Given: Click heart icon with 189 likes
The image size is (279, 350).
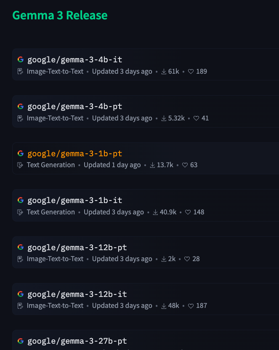Looking at the screenshot, I should (191, 72).
